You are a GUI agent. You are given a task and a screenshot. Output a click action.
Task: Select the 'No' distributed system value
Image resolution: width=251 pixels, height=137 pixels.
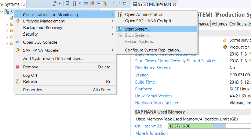point(232,68)
